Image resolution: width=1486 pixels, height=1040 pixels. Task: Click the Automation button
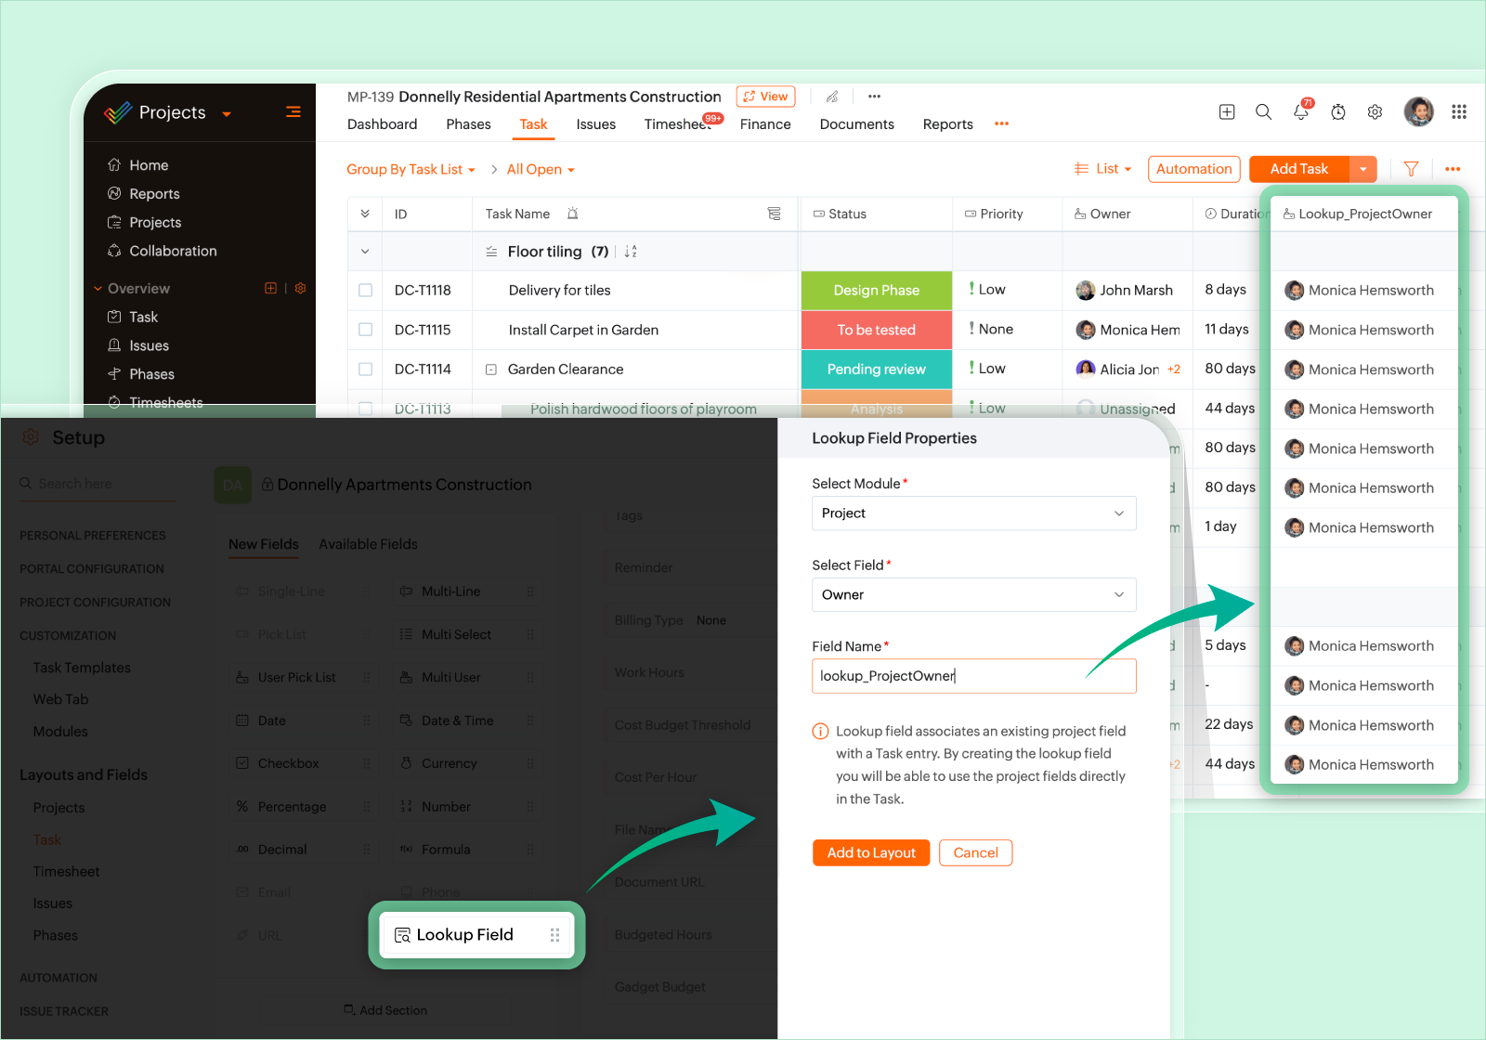(1194, 169)
